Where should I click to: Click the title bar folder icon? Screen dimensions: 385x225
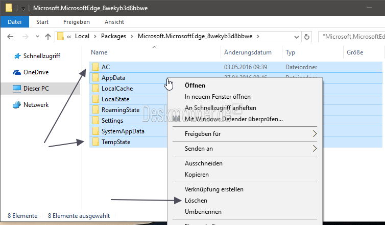[x=9, y=8]
